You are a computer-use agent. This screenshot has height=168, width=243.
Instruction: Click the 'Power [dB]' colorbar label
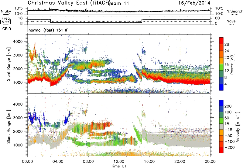[x=232, y=64]
